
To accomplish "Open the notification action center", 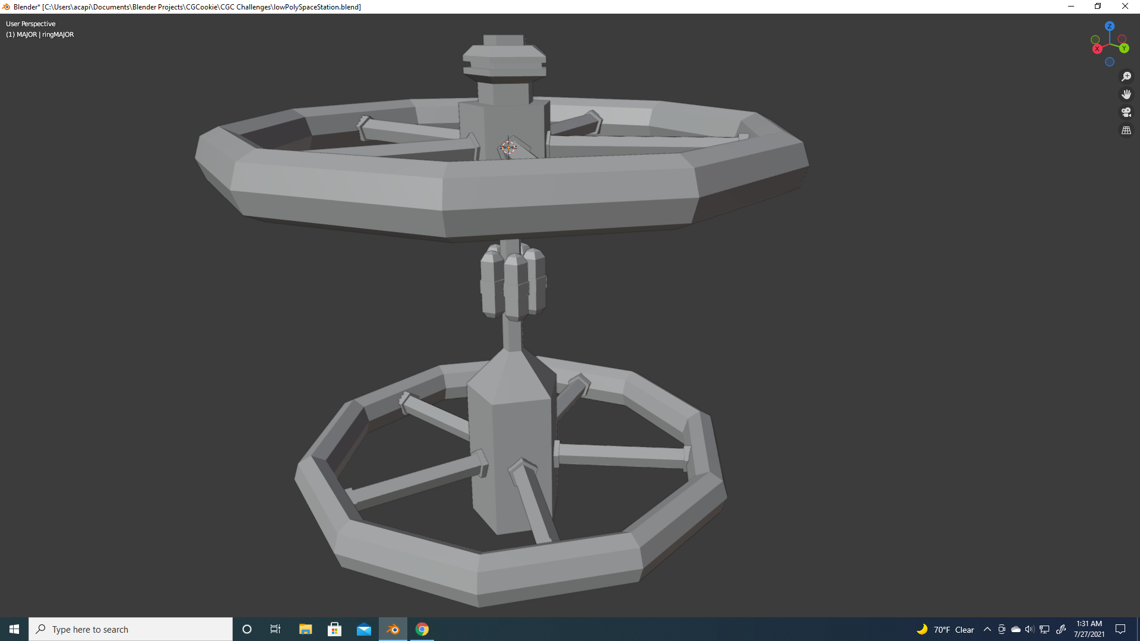I will 1120,629.
